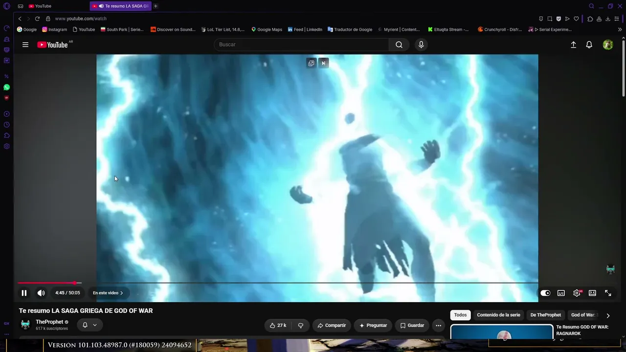Select the 'Todos' filter chip
The image size is (626, 352).
pyautogui.click(x=460, y=315)
